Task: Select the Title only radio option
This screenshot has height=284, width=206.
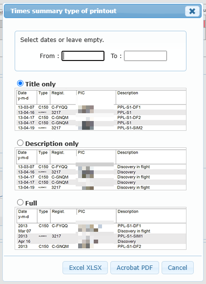Action: coord(20,83)
